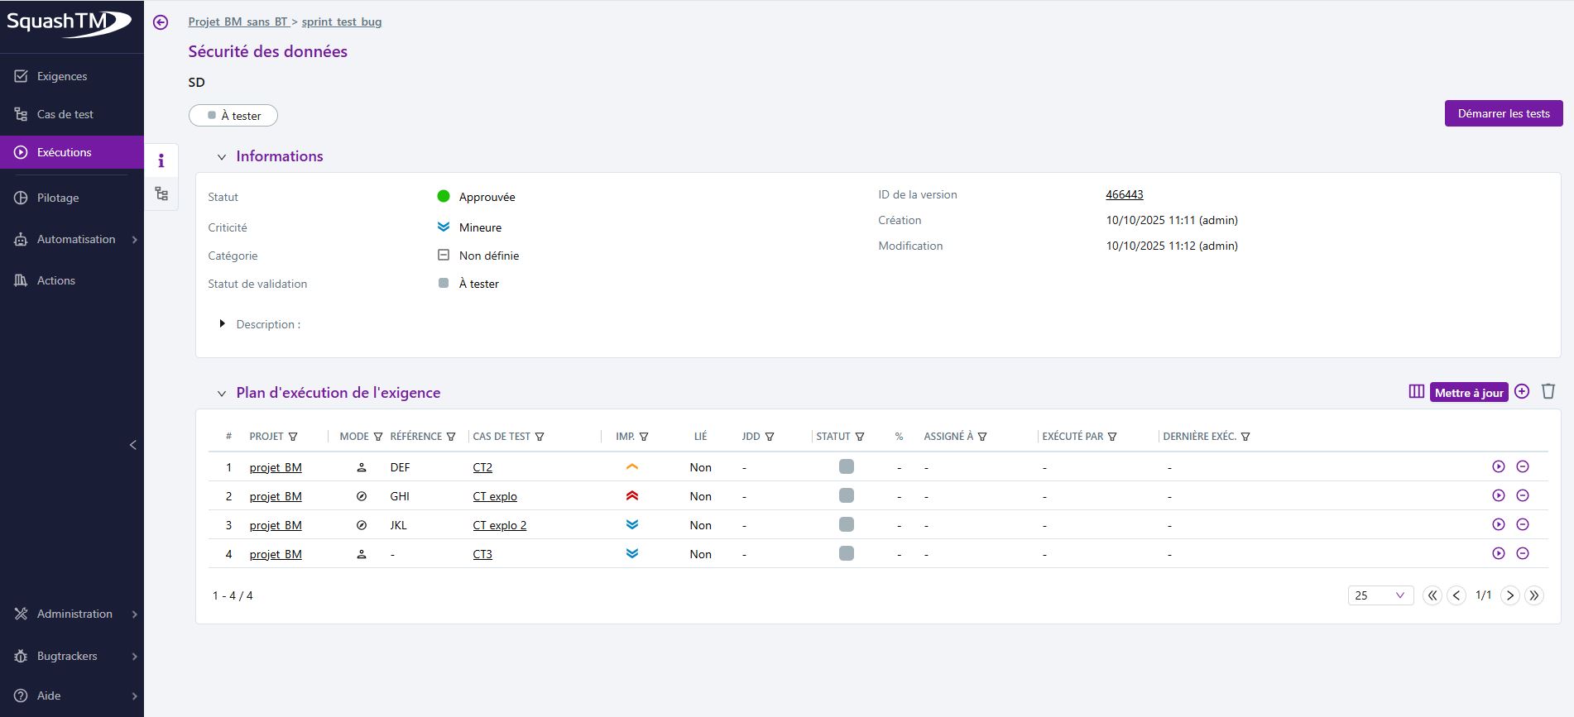This screenshot has width=1574, height=717.
Task: Filter the Statut column
Action: pyautogui.click(x=860, y=437)
